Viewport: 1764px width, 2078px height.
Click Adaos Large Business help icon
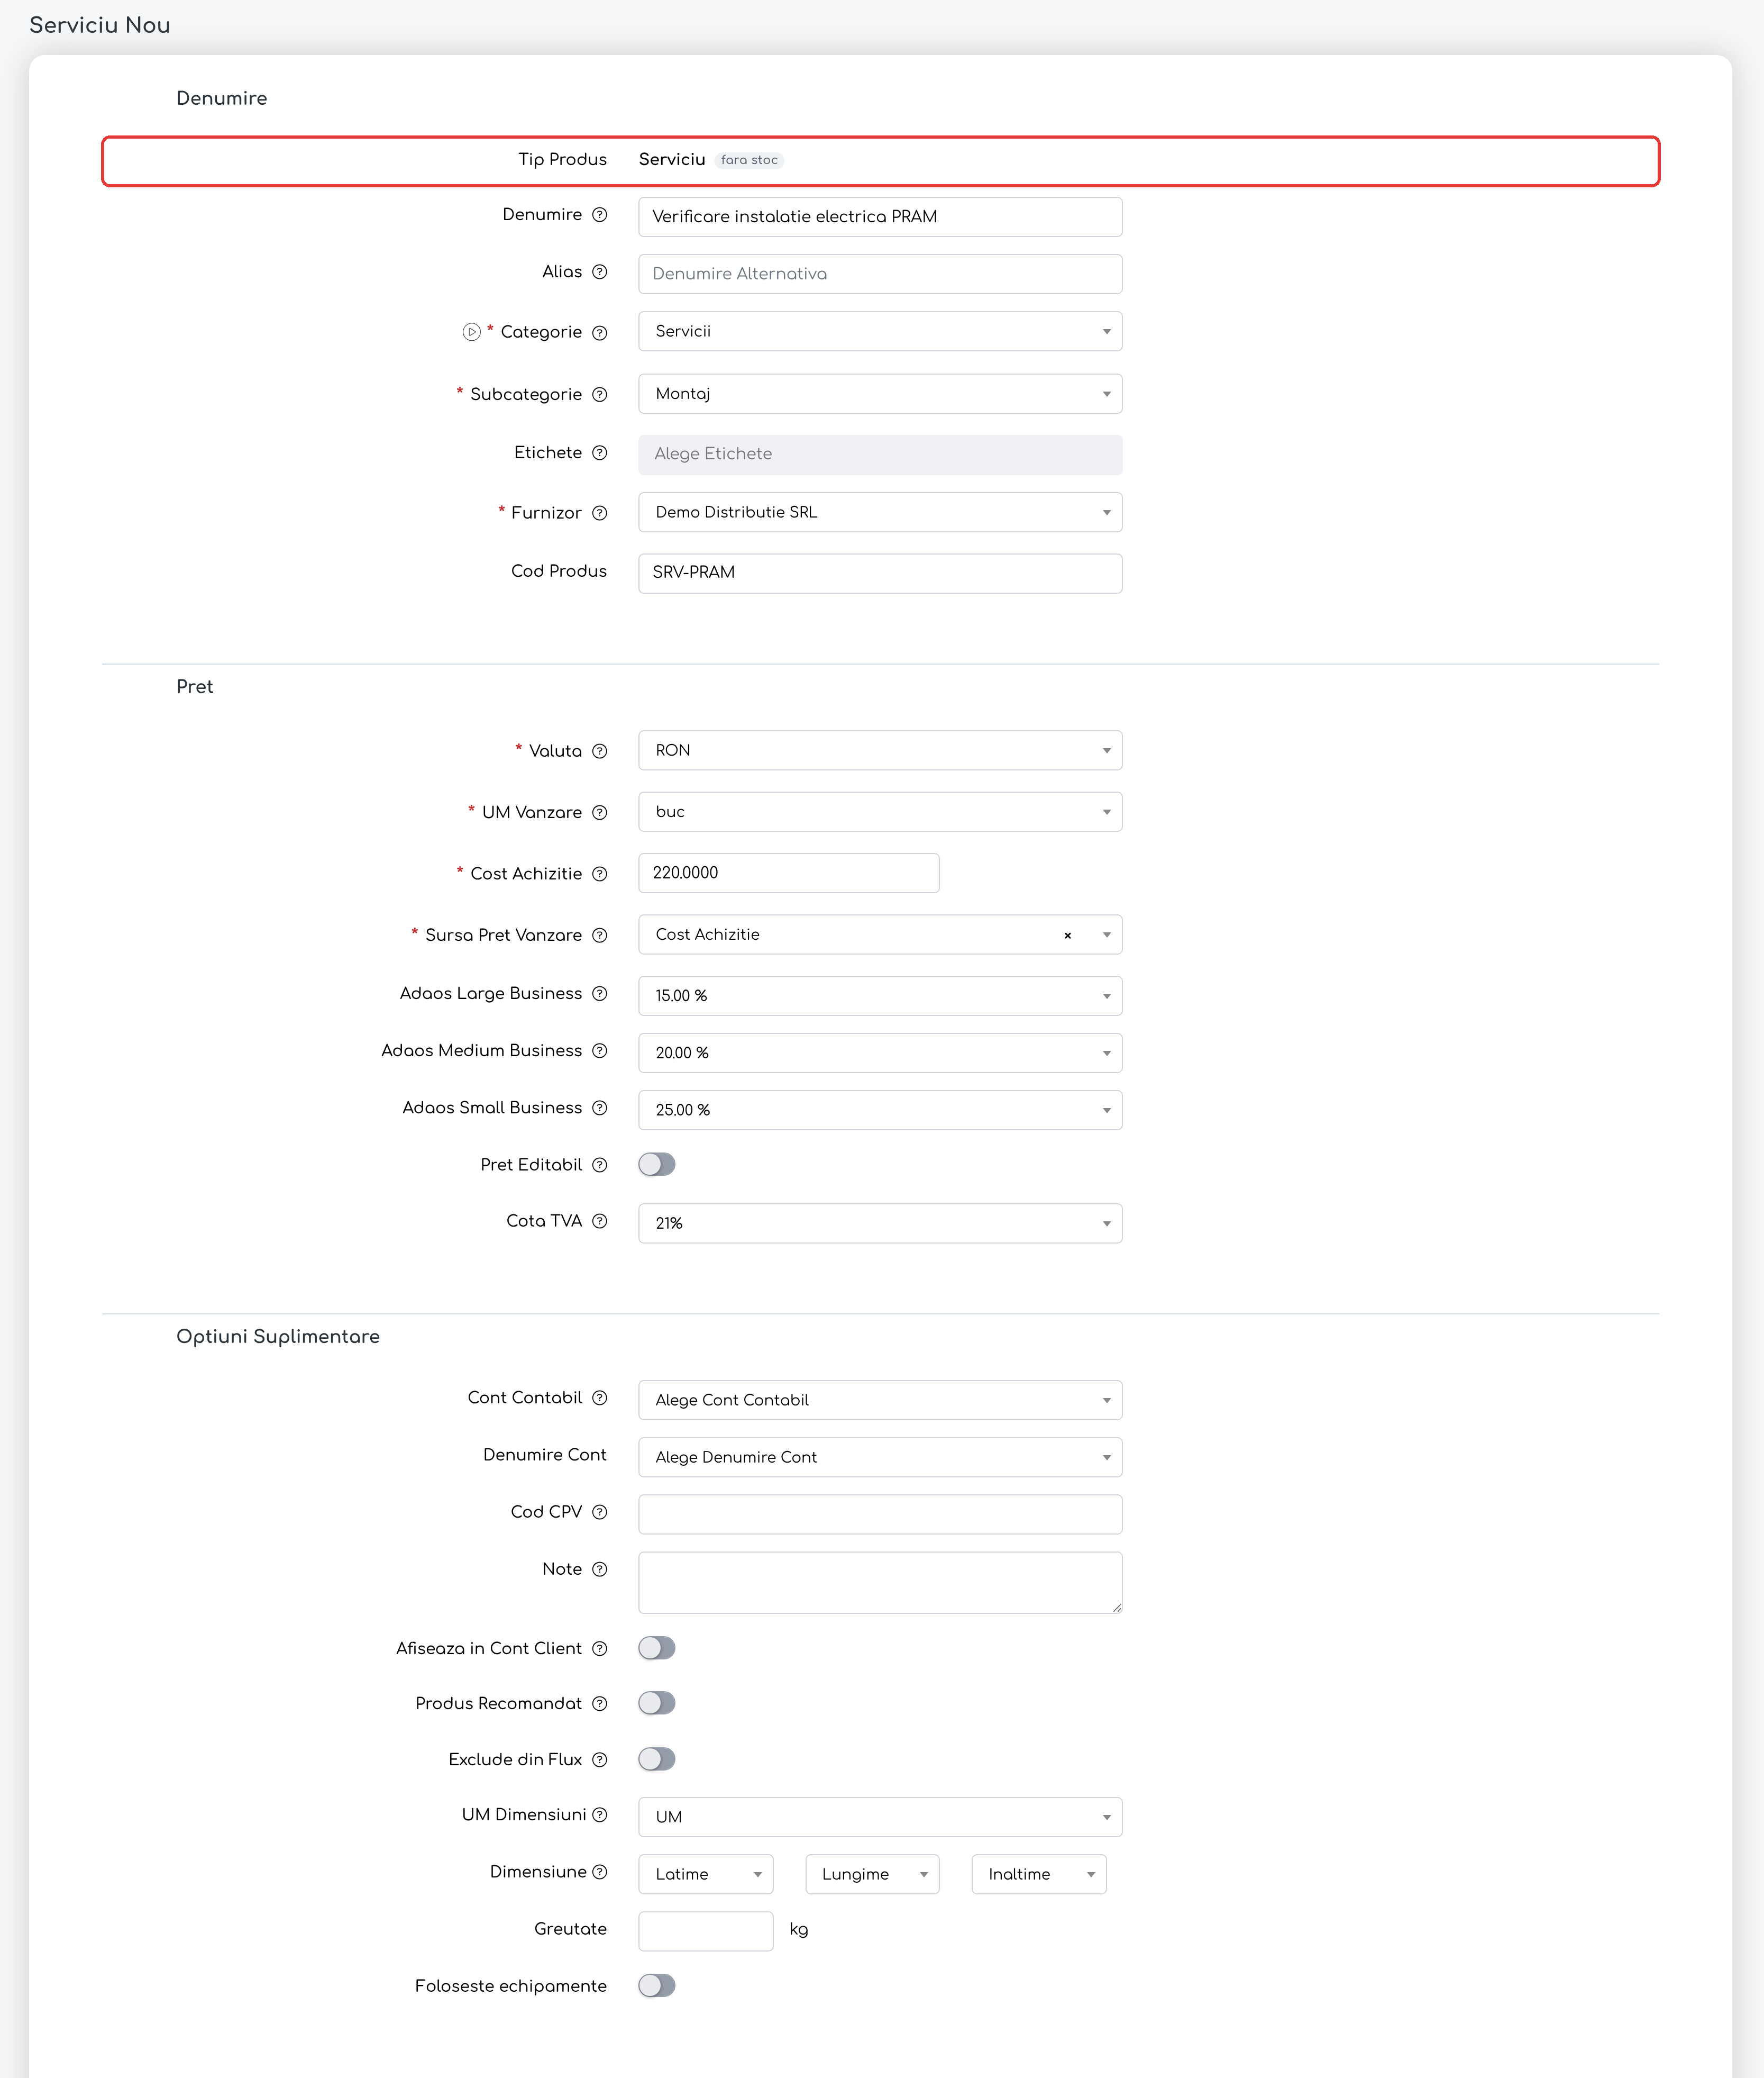click(x=599, y=993)
